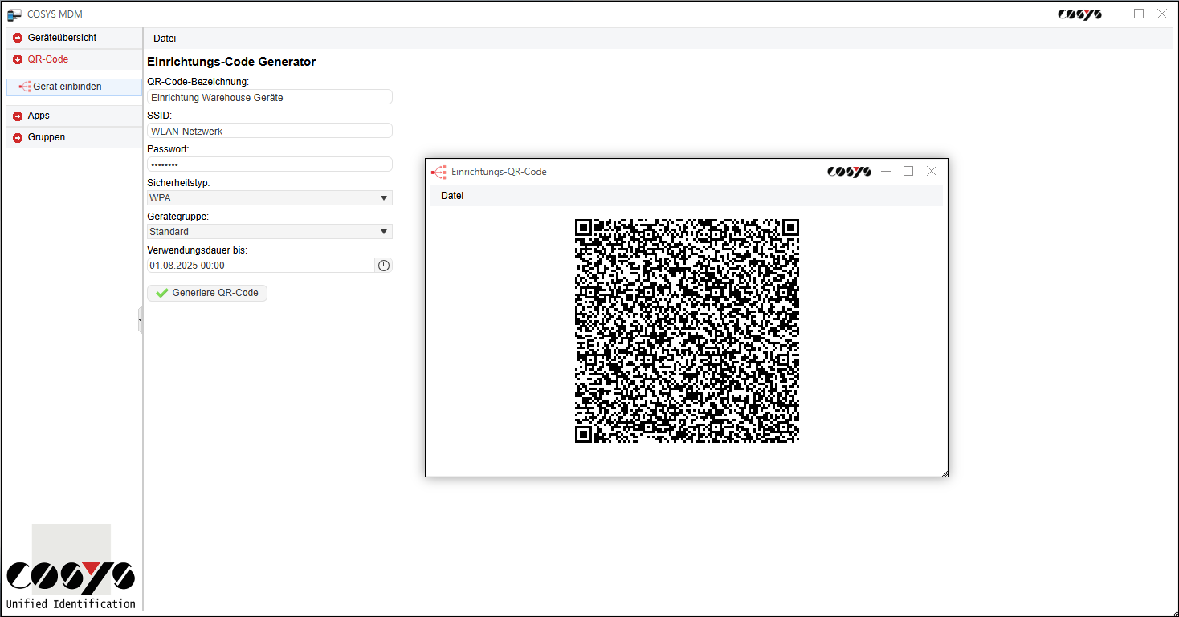Expand the Gruppen sidebar section

74,137
